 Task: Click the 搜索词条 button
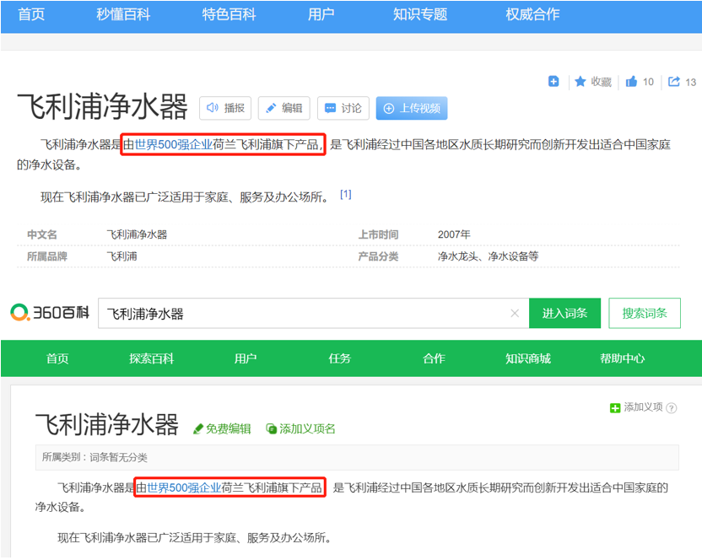point(645,314)
